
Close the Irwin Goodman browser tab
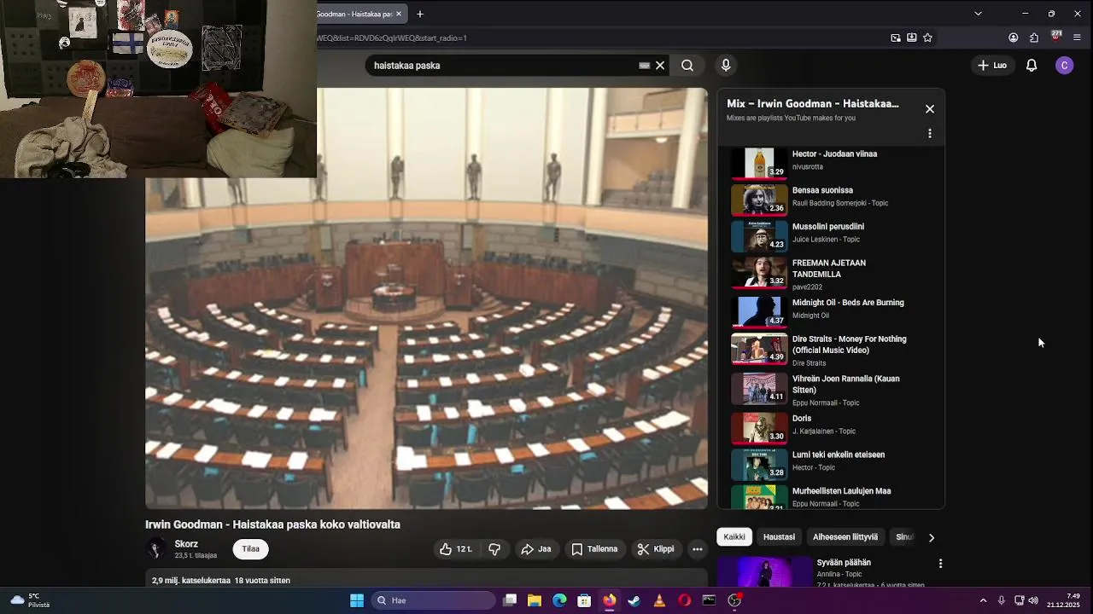pyautogui.click(x=398, y=14)
